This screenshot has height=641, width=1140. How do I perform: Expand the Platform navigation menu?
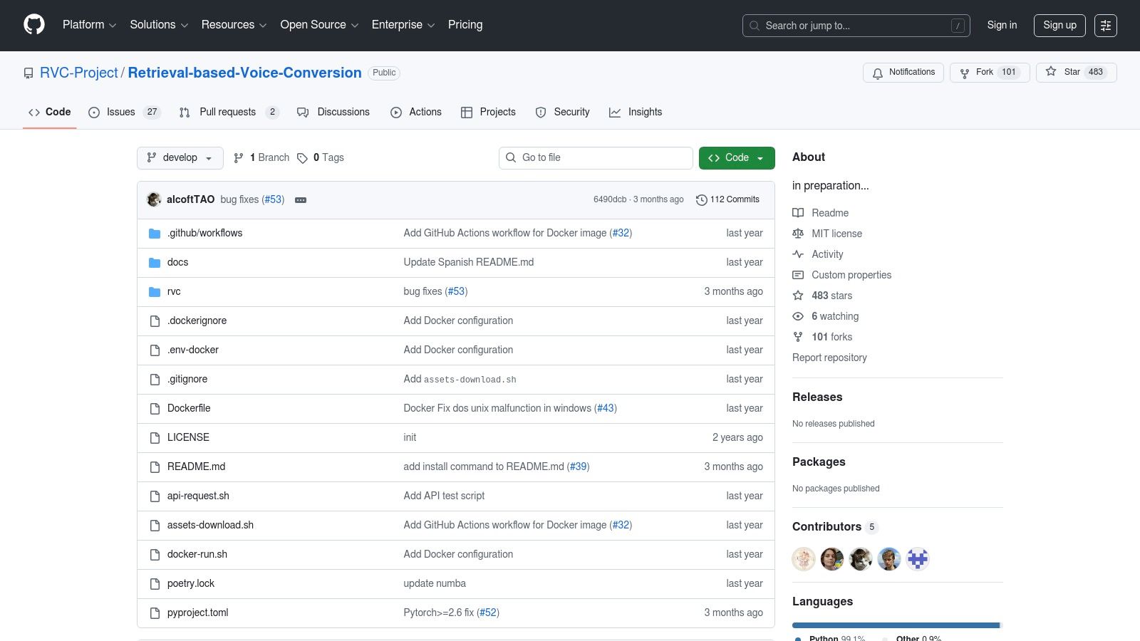click(89, 25)
